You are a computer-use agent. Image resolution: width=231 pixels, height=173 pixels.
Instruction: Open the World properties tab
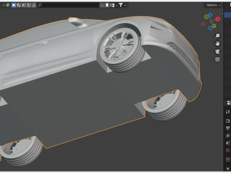coord(228,150)
